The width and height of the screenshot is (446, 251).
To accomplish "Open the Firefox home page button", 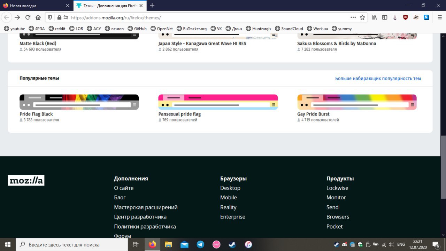I will coord(38,17).
